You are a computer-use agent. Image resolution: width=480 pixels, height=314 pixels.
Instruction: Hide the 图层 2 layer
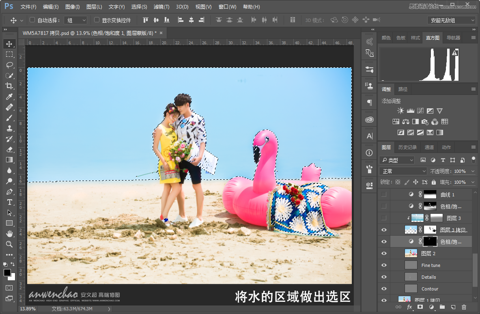[384, 254]
